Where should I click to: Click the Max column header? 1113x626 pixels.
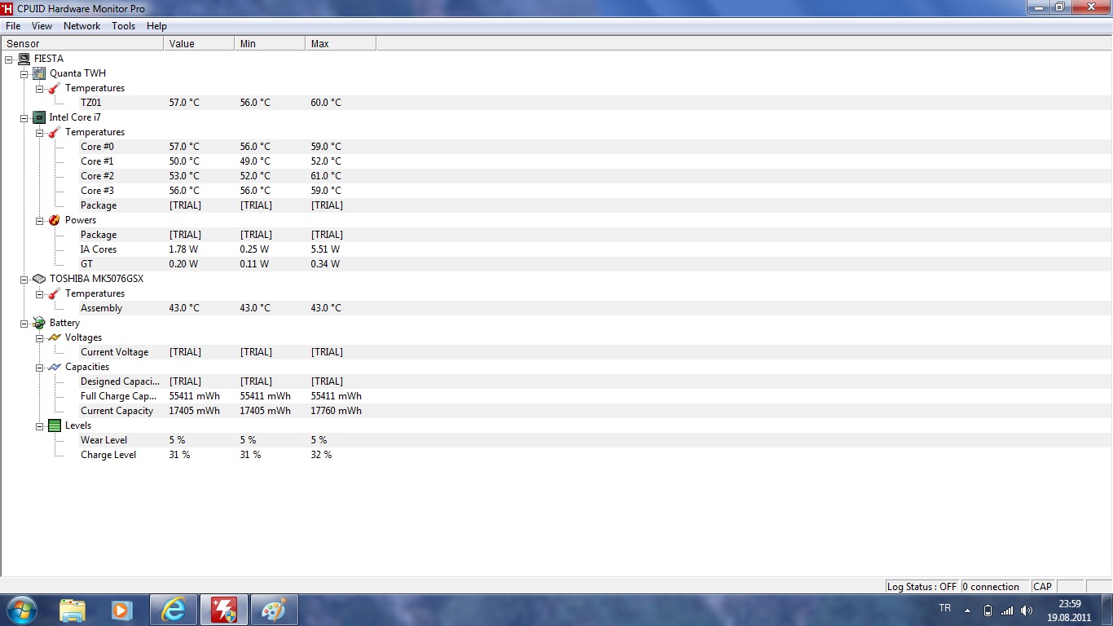(x=341, y=43)
